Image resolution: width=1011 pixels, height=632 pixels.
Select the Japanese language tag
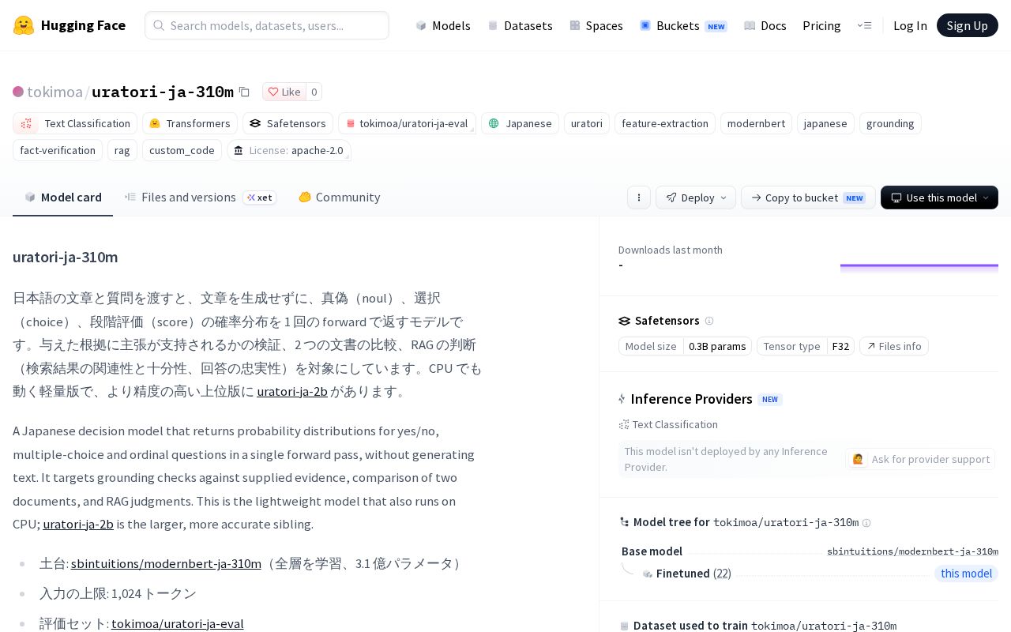520,123
